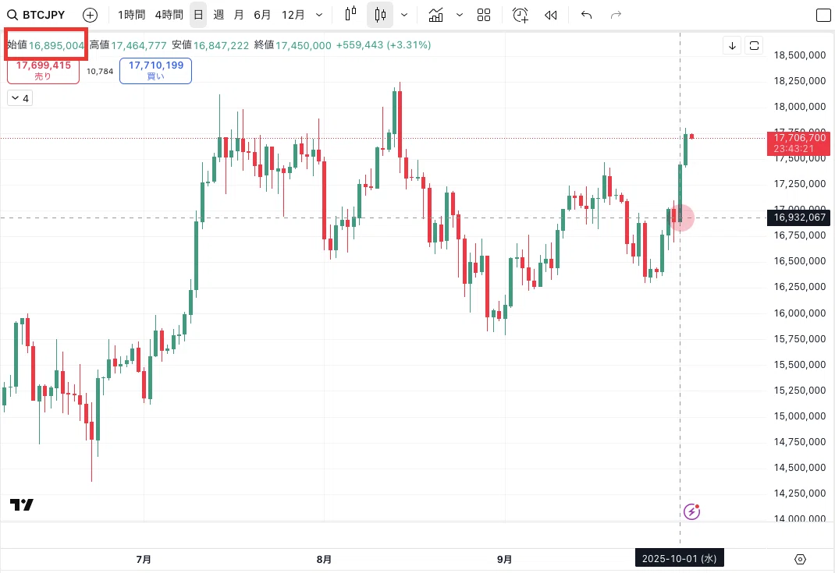Click the crosshair price label 16,932,067
This screenshot has width=835, height=573.
pyautogui.click(x=798, y=217)
